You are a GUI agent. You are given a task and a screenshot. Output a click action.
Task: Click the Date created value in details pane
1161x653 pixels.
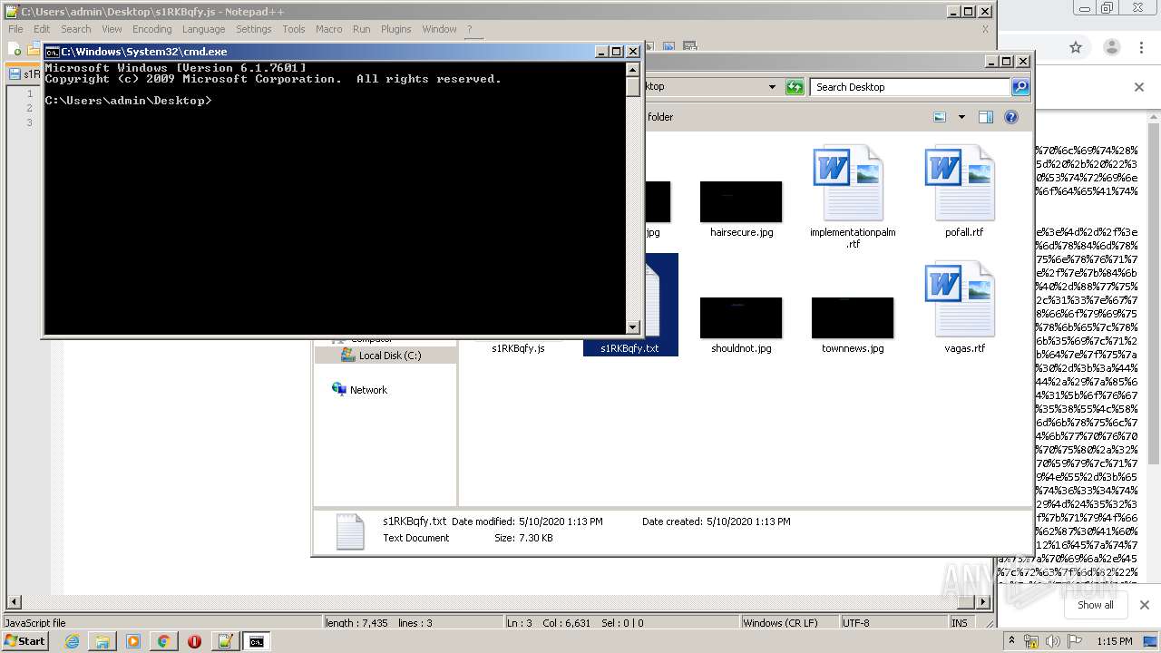coord(747,521)
